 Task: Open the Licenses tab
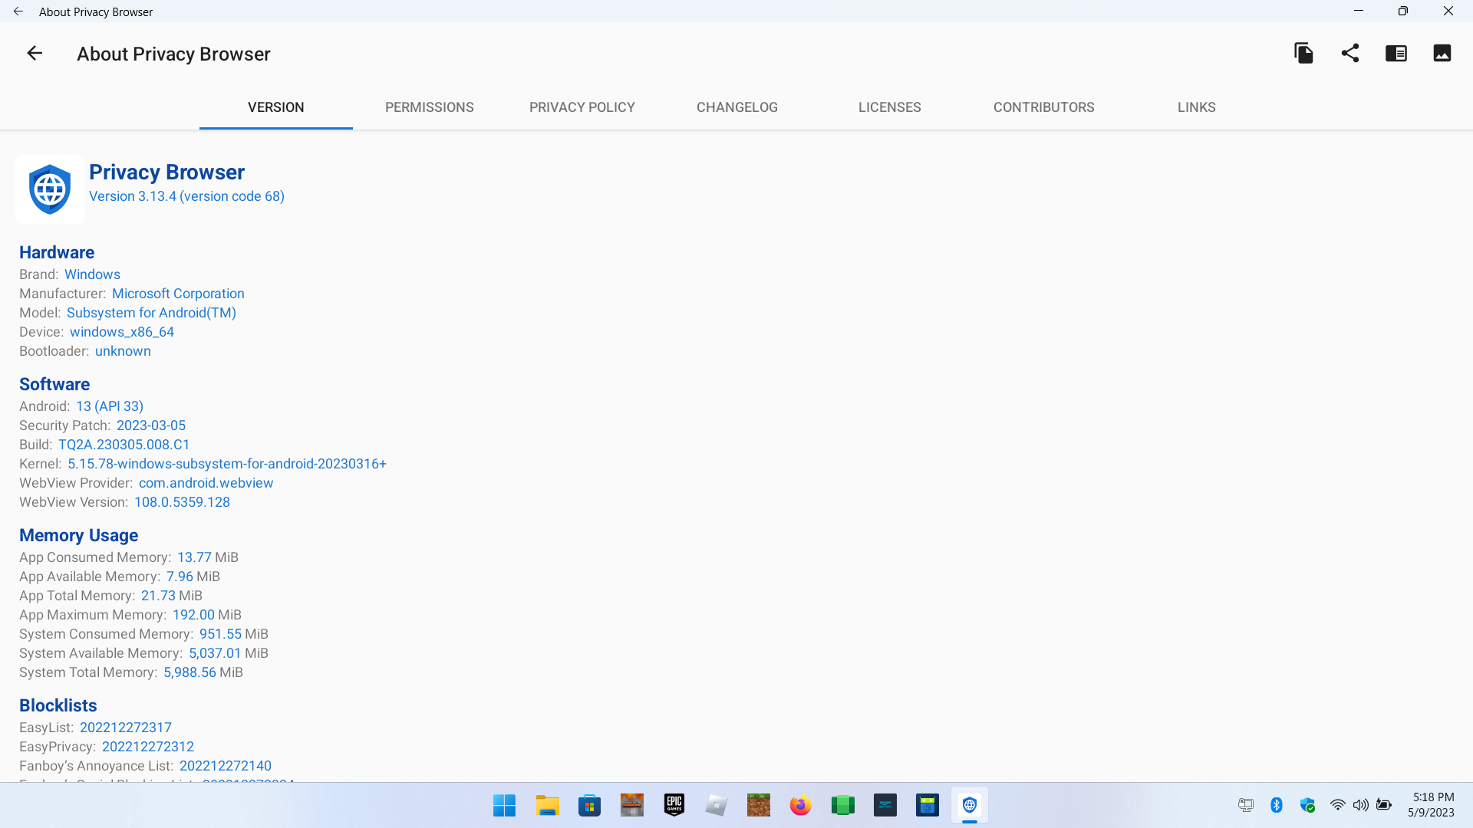[890, 107]
